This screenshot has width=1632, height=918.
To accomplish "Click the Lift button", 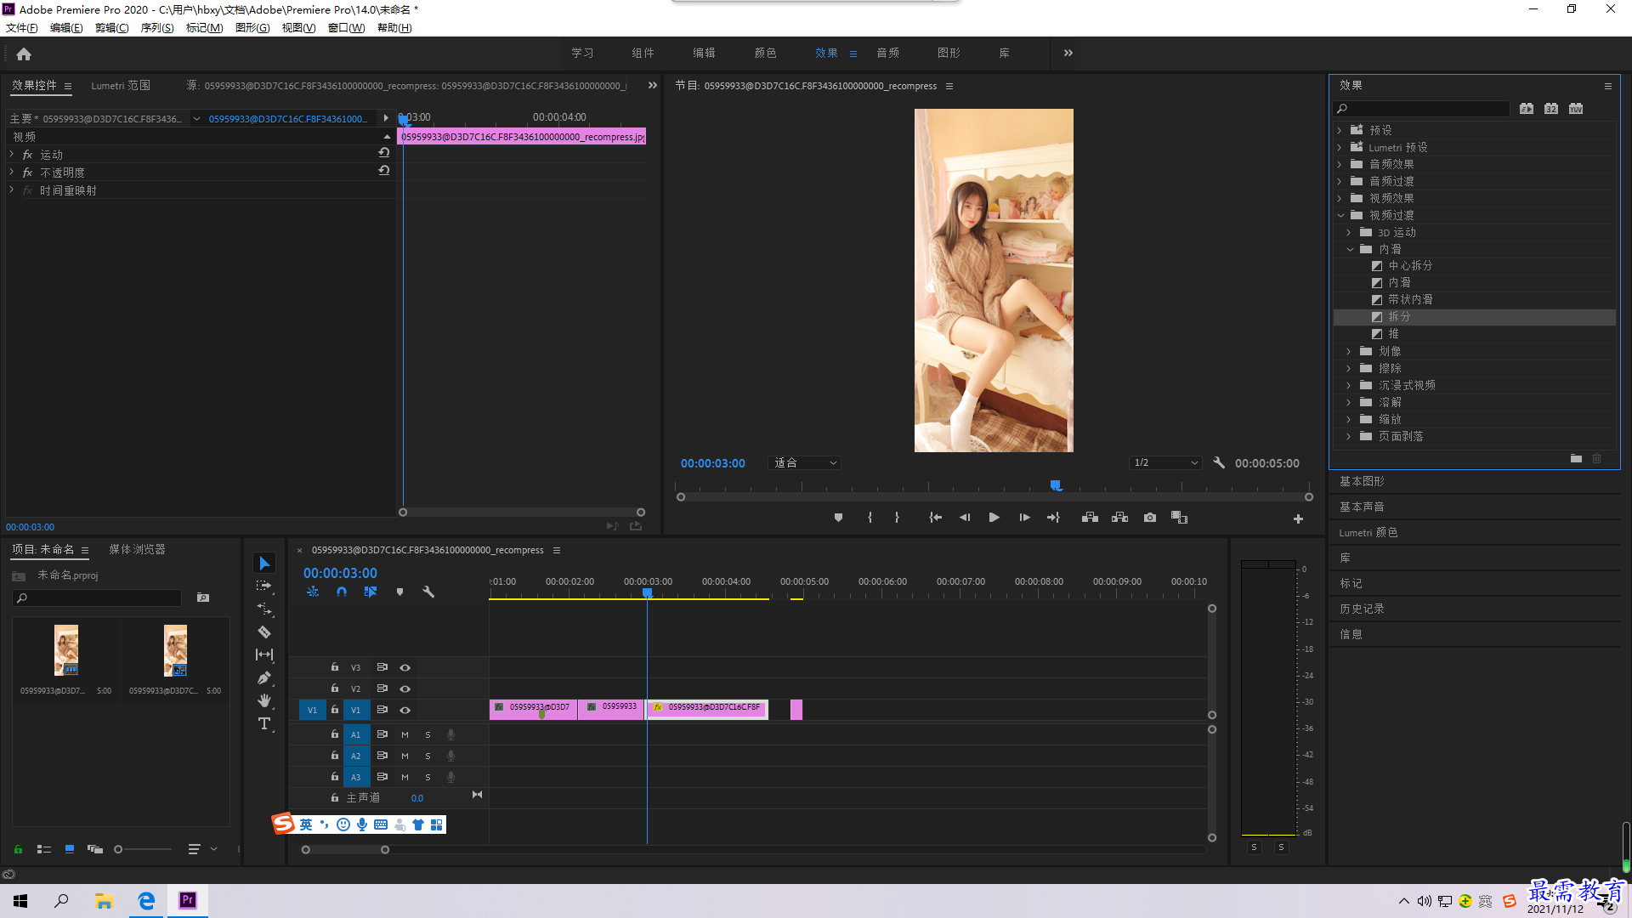I will [1090, 518].
